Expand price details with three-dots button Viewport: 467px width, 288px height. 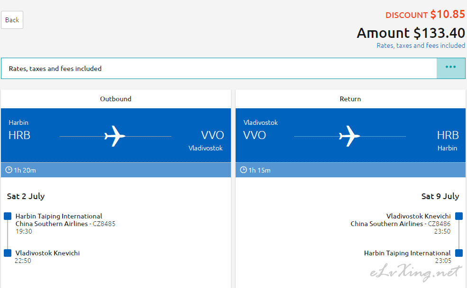pos(450,69)
